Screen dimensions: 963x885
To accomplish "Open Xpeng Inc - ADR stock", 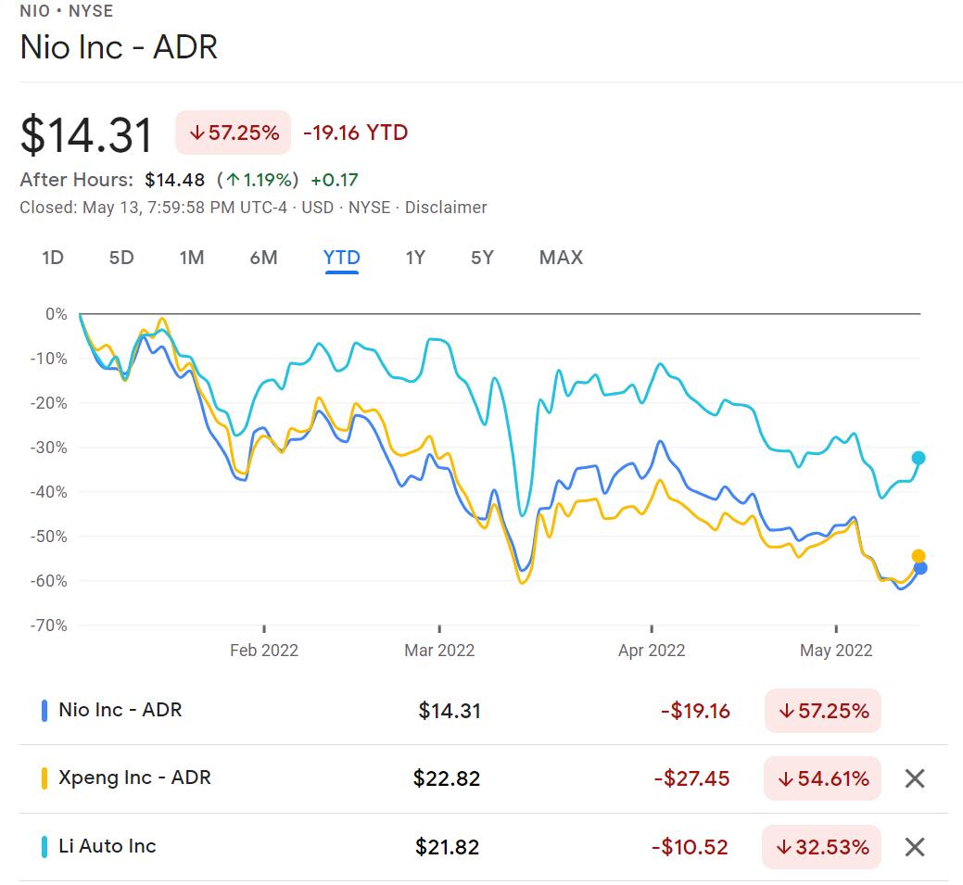I will click(134, 778).
